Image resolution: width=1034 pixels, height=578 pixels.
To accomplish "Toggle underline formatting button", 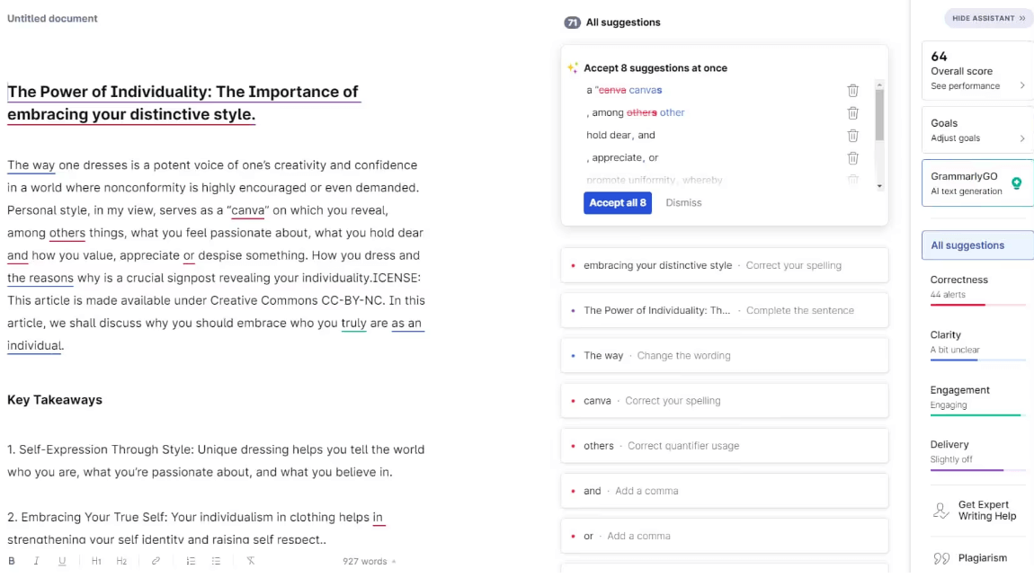I will pos(62,561).
